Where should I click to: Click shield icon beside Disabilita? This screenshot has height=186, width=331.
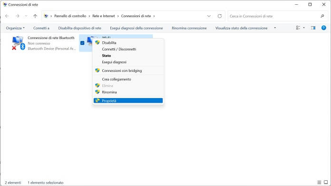coord(97,42)
